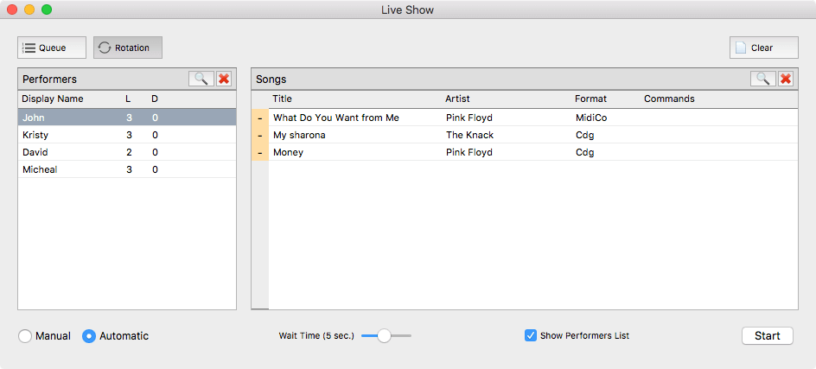Click the search icon in Performers panel
Image resolution: width=816 pixels, height=369 pixels.
201,79
